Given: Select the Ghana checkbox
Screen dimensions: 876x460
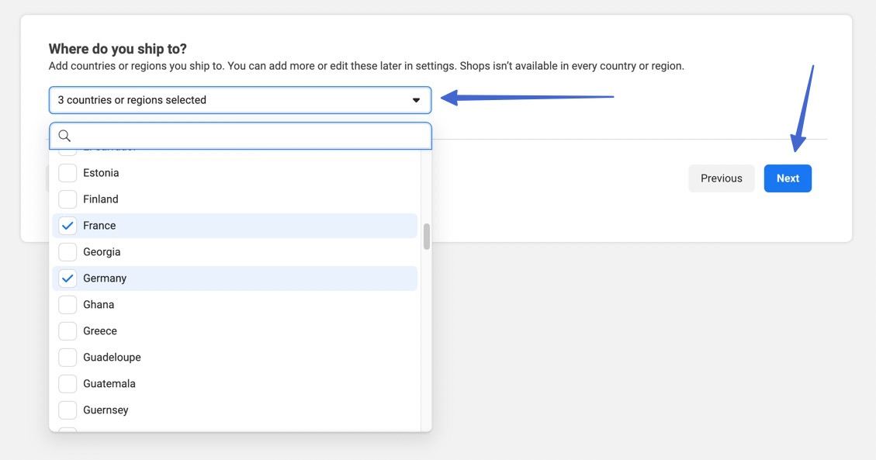Looking at the screenshot, I should pyautogui.click(x=68, y=305).
